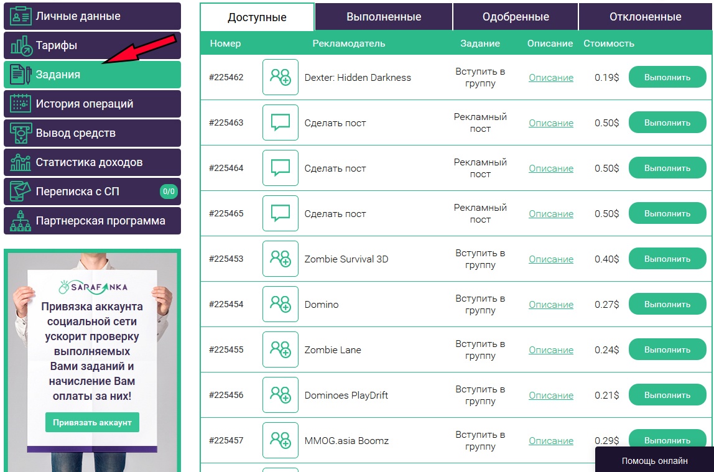Click Выполнить for Domino task
This screenshot has height=472, width=714.
coord(667,304)
